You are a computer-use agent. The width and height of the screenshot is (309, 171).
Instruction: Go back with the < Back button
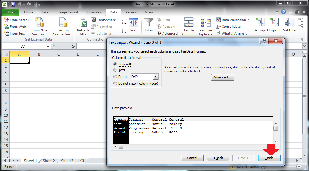pos(218,158)
